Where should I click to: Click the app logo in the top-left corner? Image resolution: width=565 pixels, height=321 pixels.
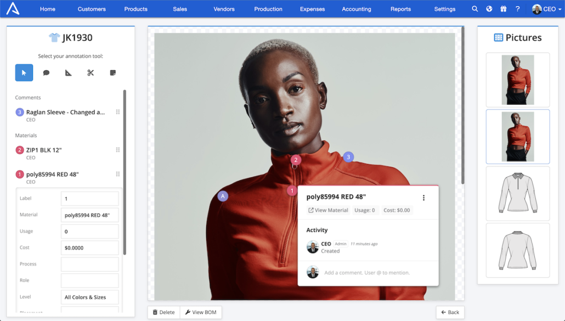[13, 8]
